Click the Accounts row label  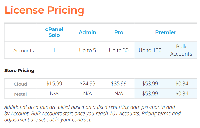coord(24,50)
